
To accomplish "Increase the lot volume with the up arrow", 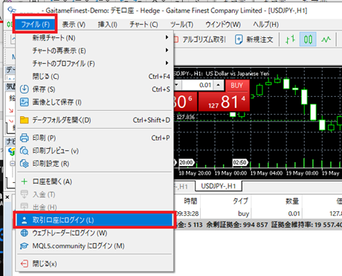I will pos(218,85).
